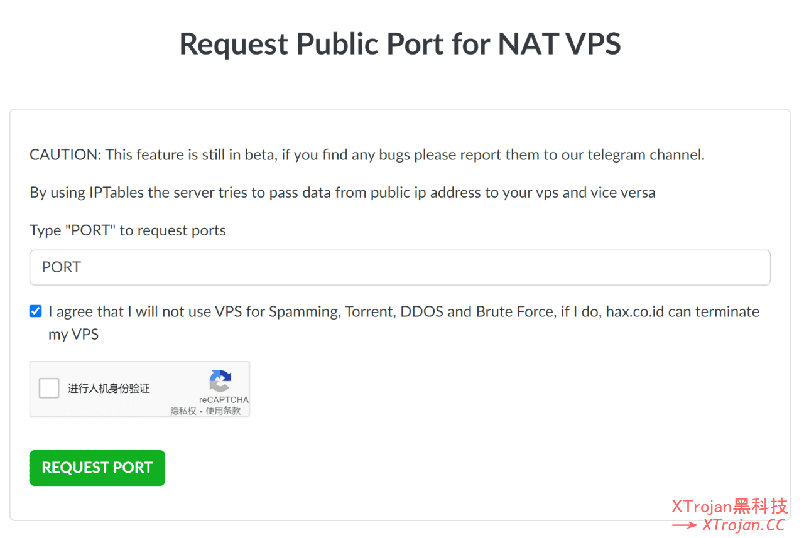This screenshot has width=804, height=538.
Task: Click inside the PORT text input field
Action: click(x=400, y=267)
